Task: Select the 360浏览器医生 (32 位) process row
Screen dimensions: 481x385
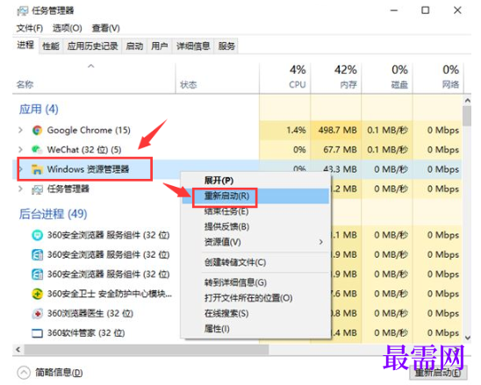Action: coord(95,314)
